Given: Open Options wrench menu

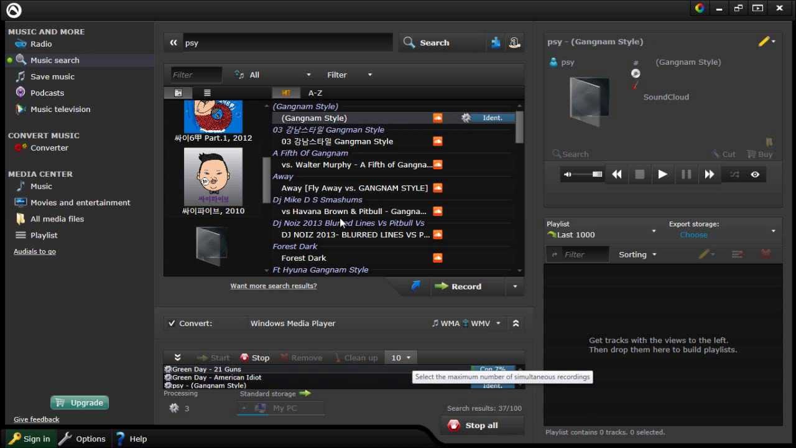Looking at the screenshot, I should pos(82,439).
